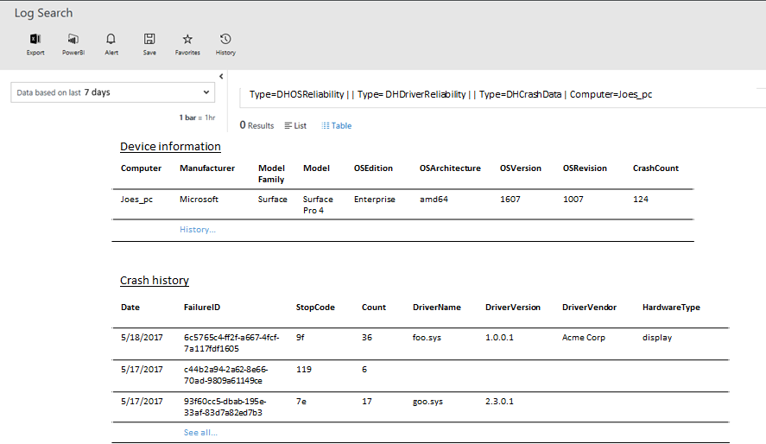Viewport: 766px width, 444px height.
Task: Click the foo.sys driver name cell
Action: click(x=427, y=338)
